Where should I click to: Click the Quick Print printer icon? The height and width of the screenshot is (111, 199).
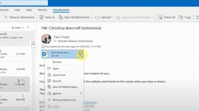(x=49, y=75)
